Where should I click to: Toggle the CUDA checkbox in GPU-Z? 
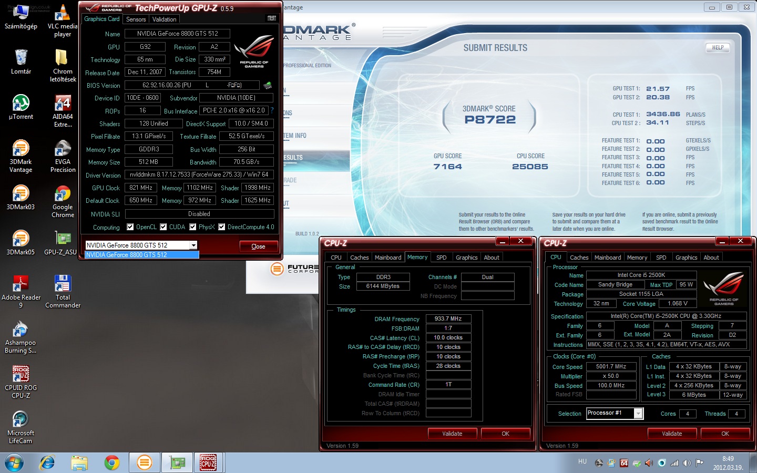[x=163, y=227]
